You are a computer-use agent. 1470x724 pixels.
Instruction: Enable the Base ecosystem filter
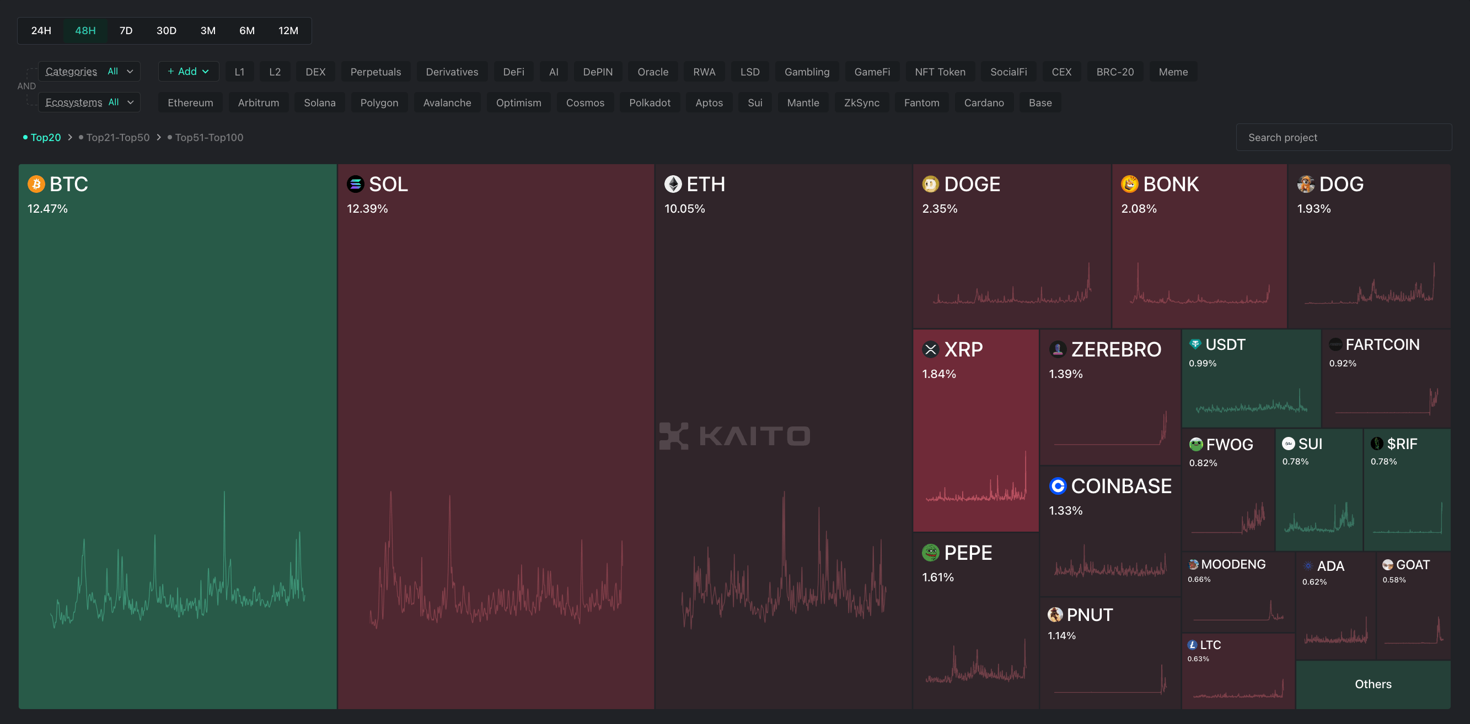coord(1040,102)
